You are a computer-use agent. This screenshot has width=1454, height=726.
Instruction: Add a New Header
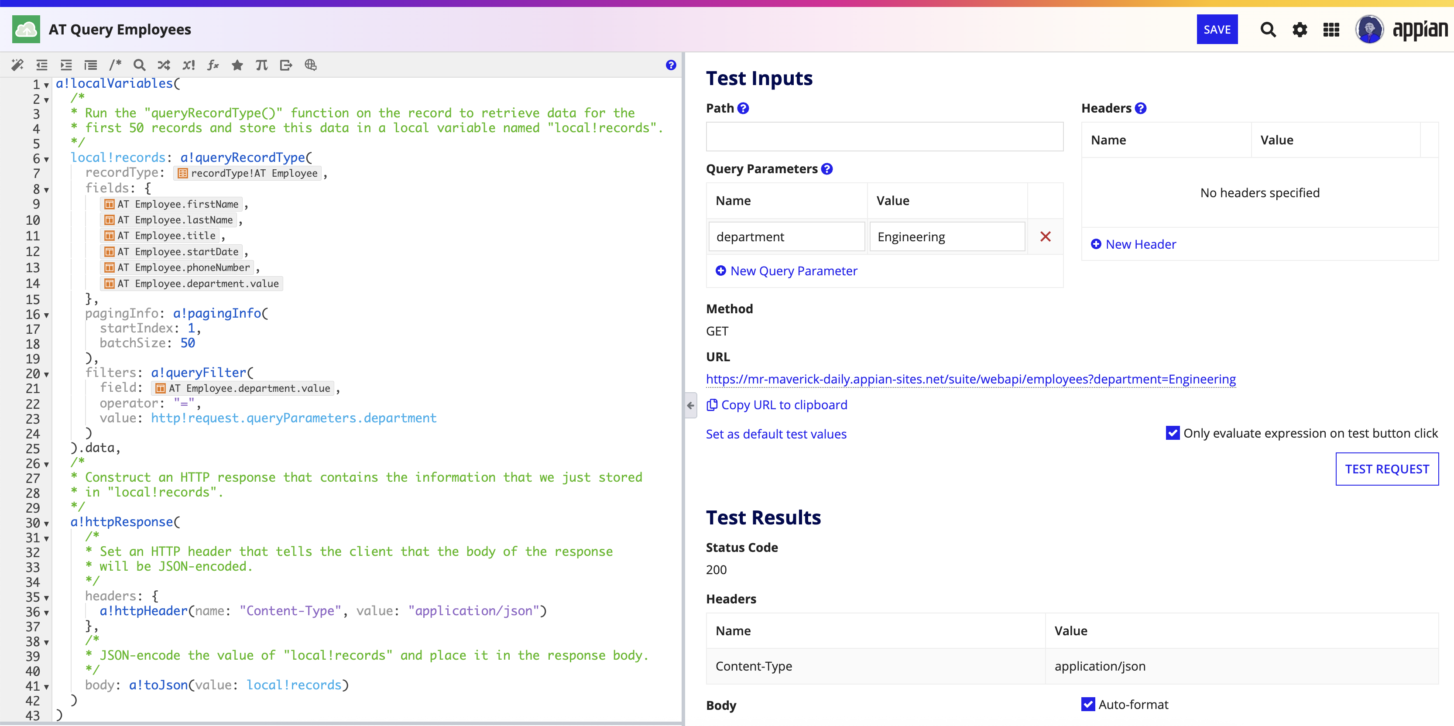1133,244
